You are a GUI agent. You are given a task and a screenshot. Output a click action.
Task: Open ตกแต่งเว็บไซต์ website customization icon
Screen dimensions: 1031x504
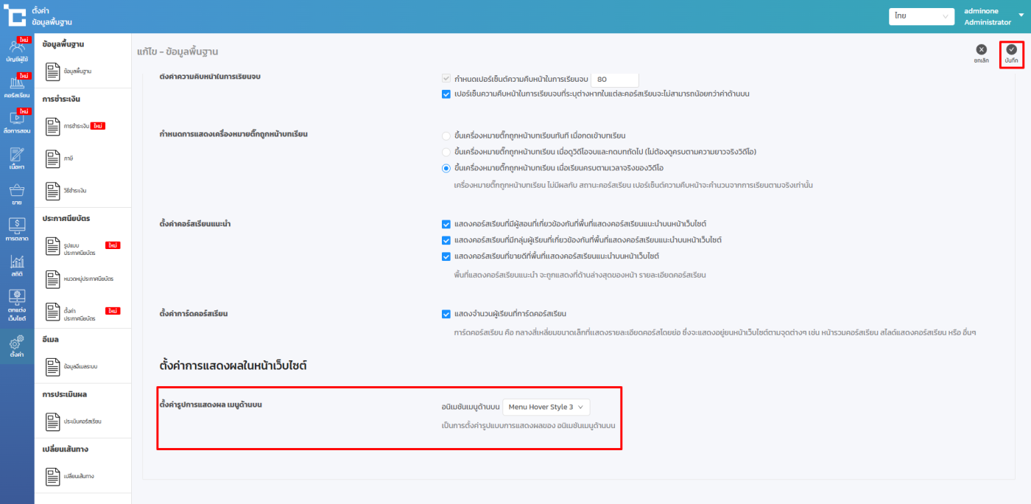click(16, 304)
